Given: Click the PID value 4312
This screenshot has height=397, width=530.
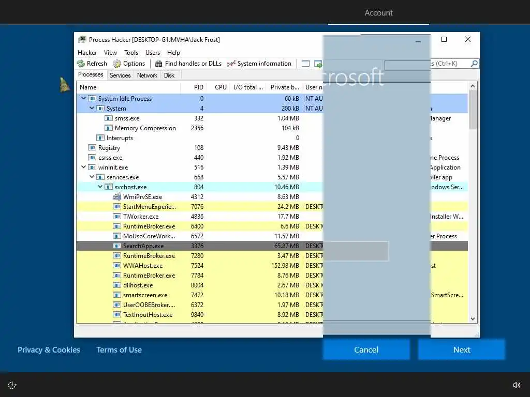Looking at the screenshot, I should (x=197, y=197).
